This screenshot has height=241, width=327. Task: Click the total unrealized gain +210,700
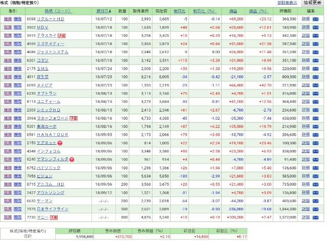tap(123, 237)
